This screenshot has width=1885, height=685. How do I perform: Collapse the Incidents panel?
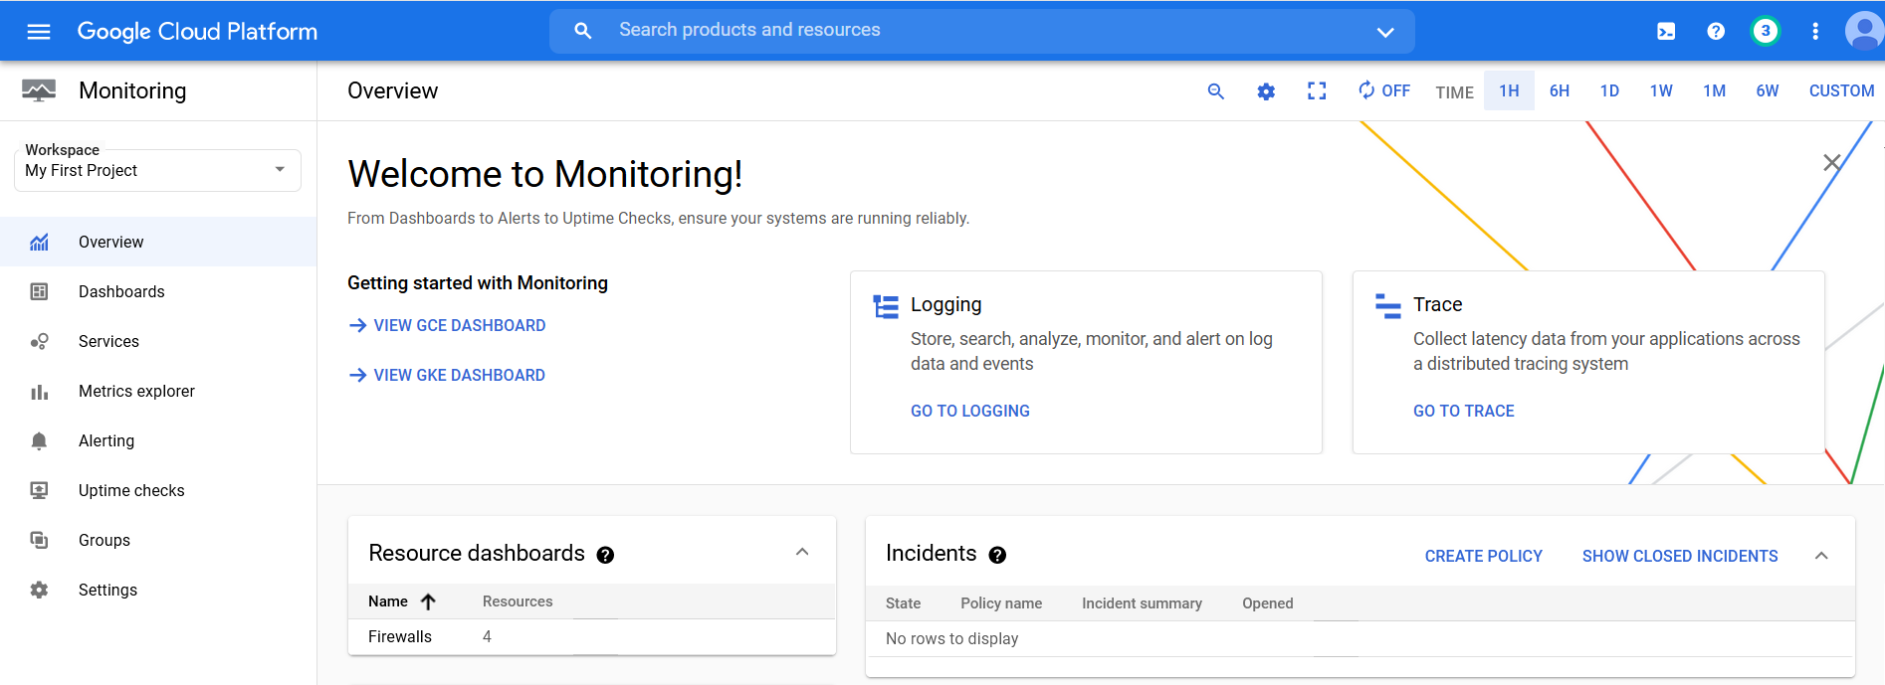[x=1821, y=556]
